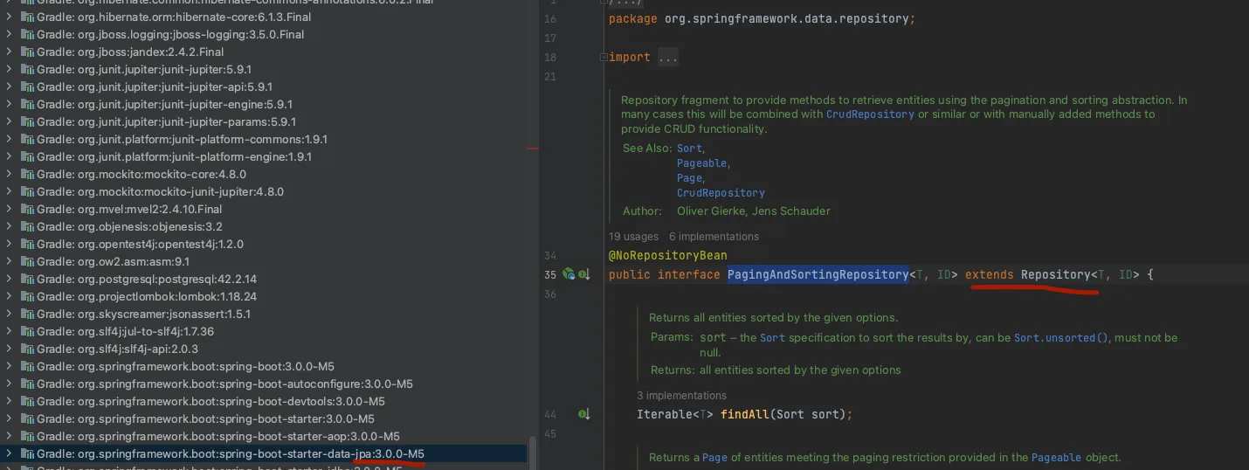
Task: Click the library icon beside postgresql:42.2.14
Action: pyautogui.click(x=27, y=279)
